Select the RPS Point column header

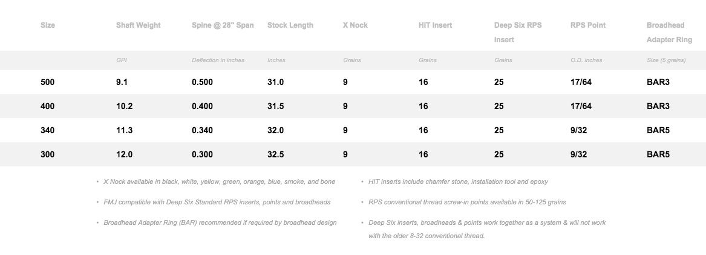click(x=588, y=25)
